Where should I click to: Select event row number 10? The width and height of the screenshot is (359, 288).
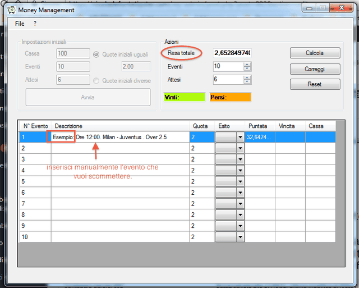pyautogui.click(x=35, y=237)
